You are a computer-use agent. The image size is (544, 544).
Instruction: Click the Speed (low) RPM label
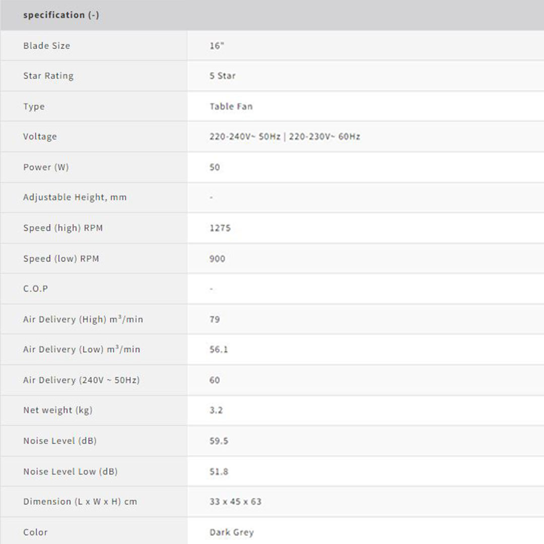tap(61, 259)
